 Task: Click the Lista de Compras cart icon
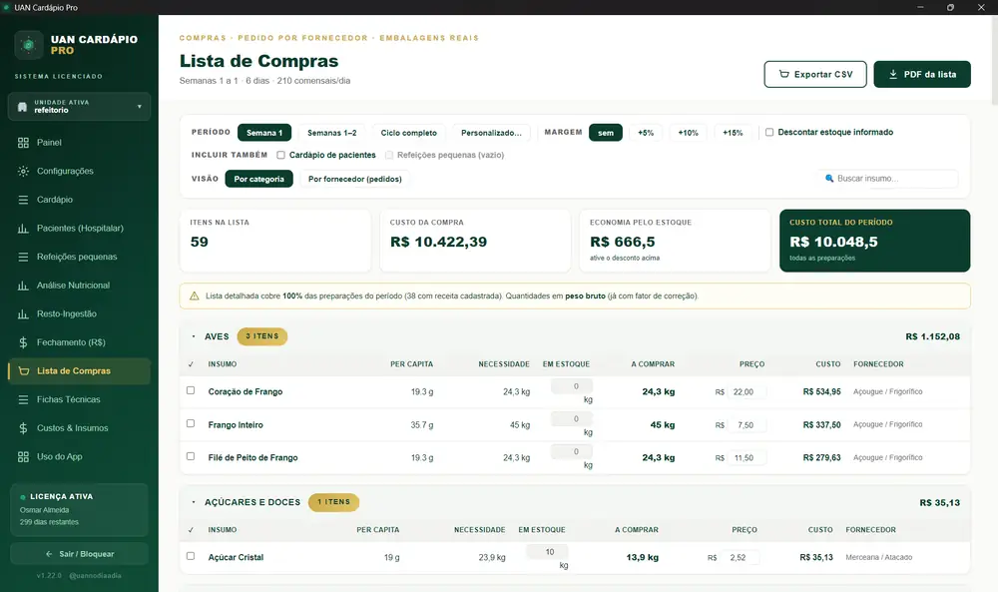point(24,371)
